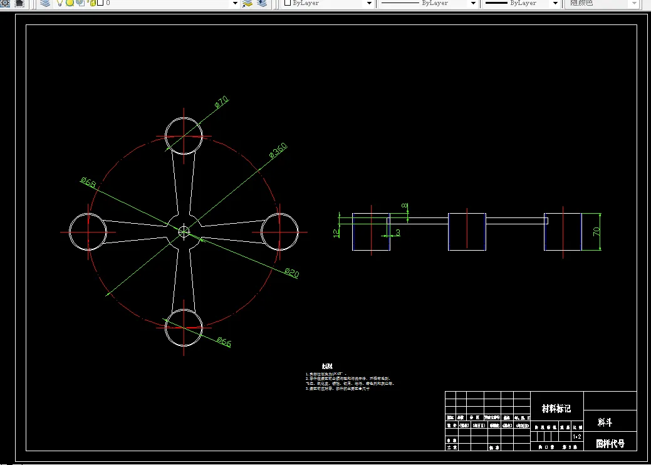Toggle layer 0 freeze sun icon
The height and width of the screenshot is (465, 651).
coord(70,3)
